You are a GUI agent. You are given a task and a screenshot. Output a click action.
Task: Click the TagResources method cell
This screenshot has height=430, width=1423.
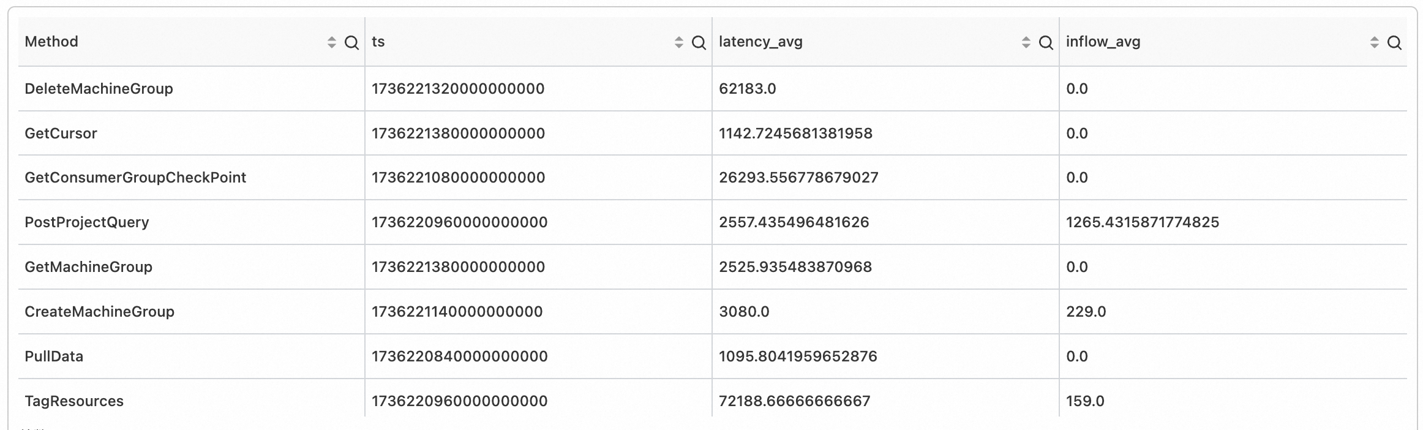(x=74, y=401)
